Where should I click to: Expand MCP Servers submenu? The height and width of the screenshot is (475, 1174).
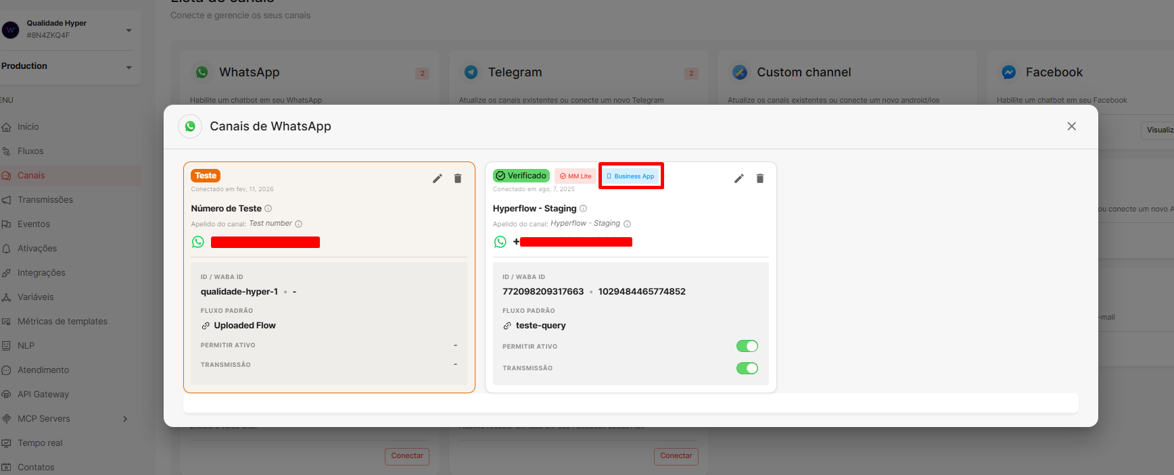tap(125, 419)
